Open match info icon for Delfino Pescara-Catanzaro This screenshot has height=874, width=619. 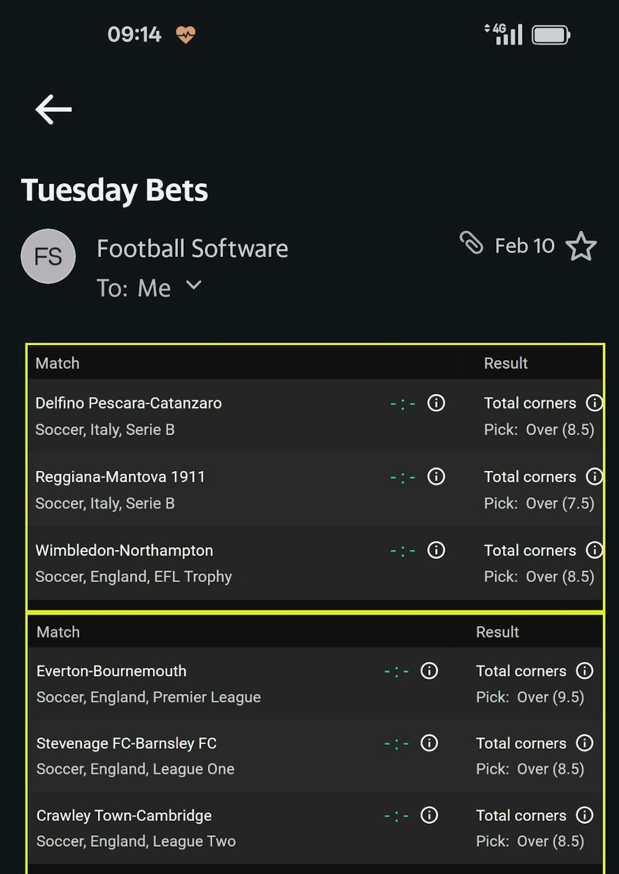click(436, 403)
